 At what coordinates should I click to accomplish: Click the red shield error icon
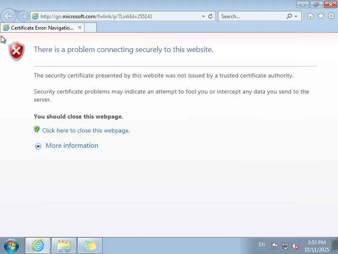16,51
